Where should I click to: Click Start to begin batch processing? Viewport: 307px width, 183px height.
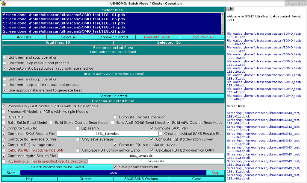point(11,173)
